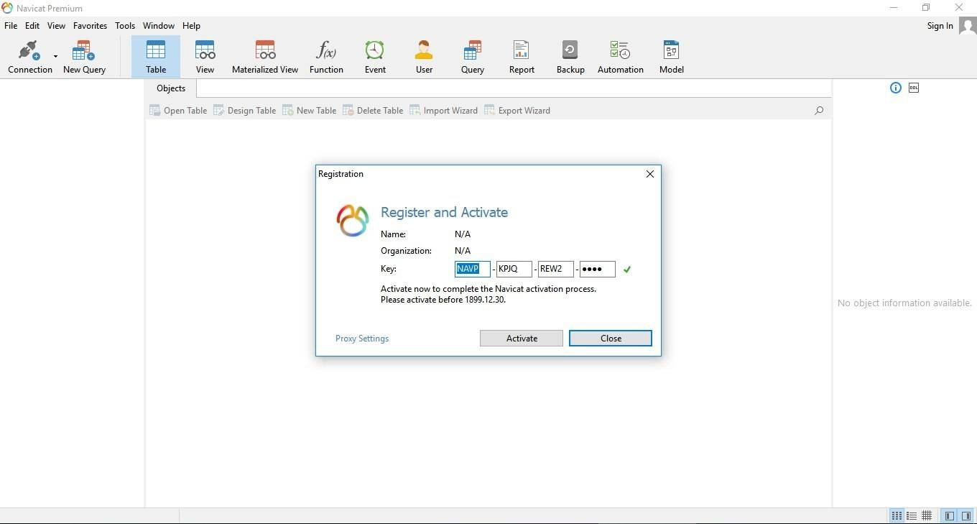977x524 pixels.
Task: Create a New Query from toolbar
Action: (84, 58)
